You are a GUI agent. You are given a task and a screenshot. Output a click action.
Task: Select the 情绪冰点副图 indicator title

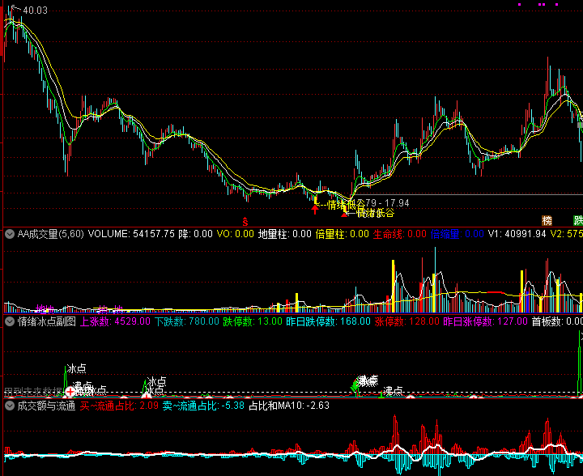46,321
